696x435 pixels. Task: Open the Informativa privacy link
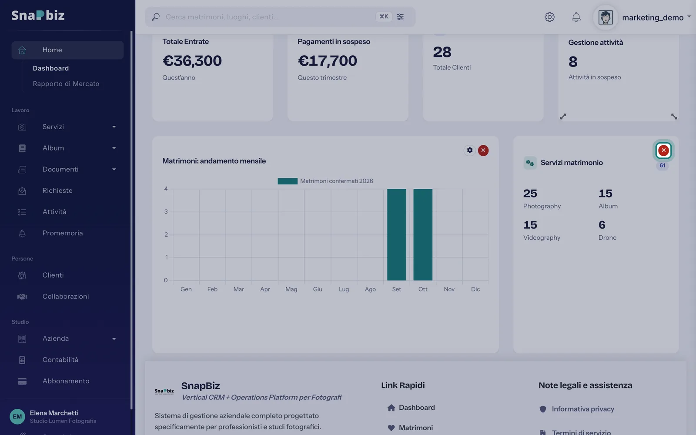(577, 409)
